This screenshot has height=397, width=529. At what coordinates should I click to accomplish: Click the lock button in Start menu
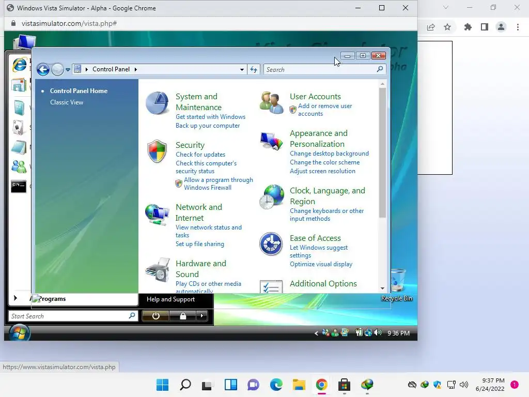tap(183, 316)
